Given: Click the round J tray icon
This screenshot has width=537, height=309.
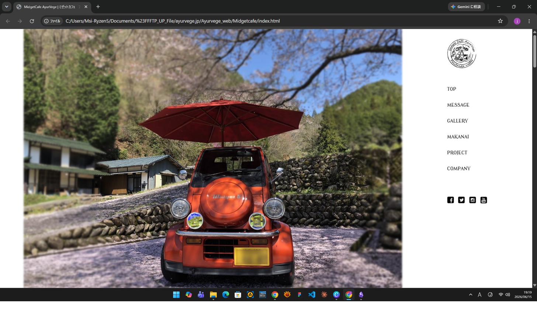Looking at the screenshot, I should (x=490, y=295).
